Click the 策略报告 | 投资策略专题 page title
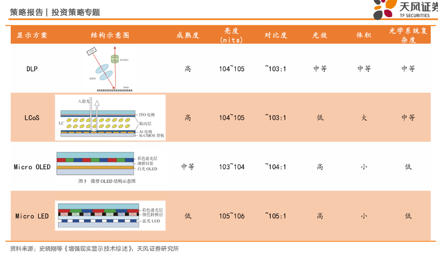This screenshot has height=259, width=438. pyautogui.click(x=55, y=12)
